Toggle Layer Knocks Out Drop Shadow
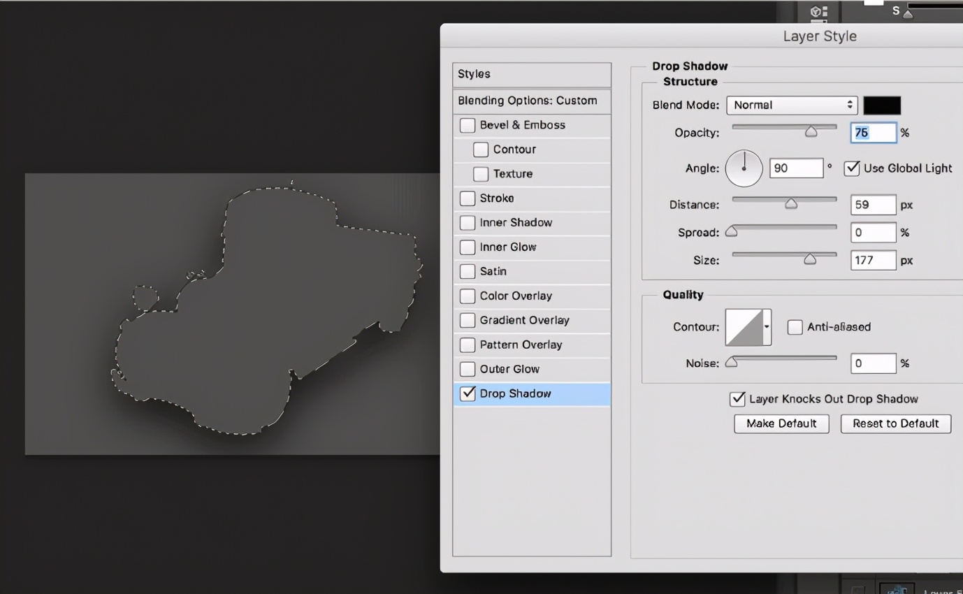Image resolution: width=963 pixels, height=594 pixels. pyautogui.click(x=737, y=399)
